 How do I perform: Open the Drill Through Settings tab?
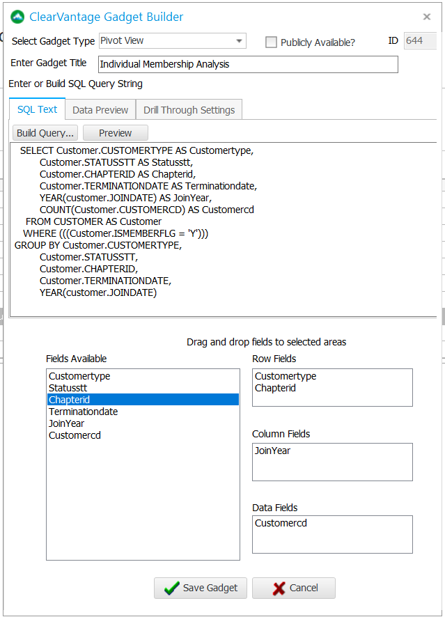coord(189,110)
